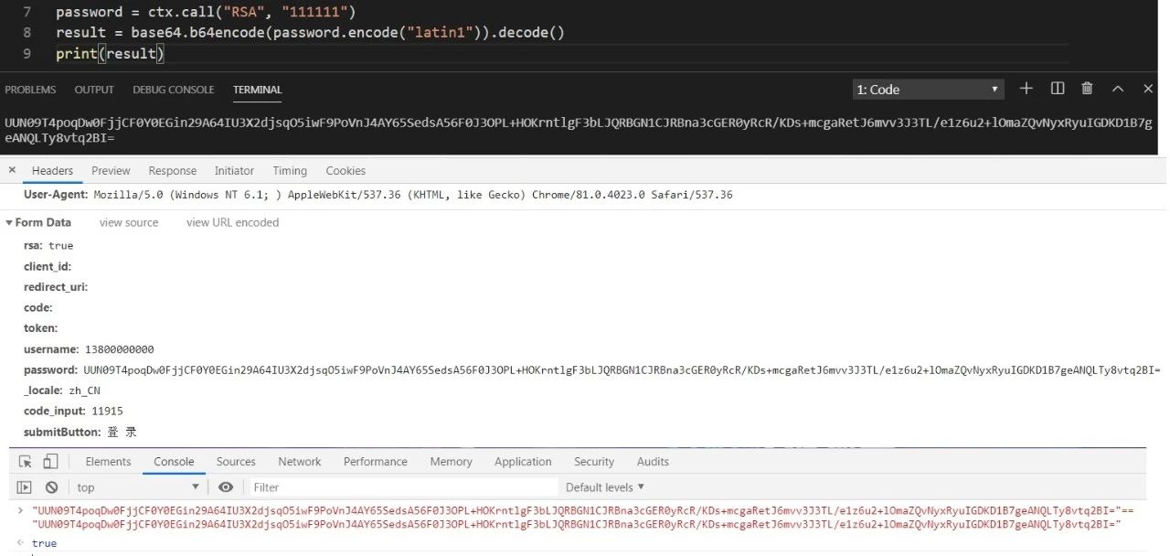1170x556 pixels.
Task: Click the User-Agent header value
Action: (x=413, y=195)
